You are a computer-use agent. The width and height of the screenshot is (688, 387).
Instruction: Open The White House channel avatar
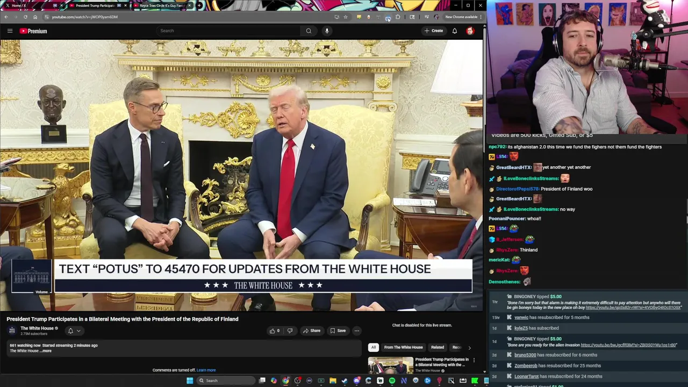click(12, 331)
